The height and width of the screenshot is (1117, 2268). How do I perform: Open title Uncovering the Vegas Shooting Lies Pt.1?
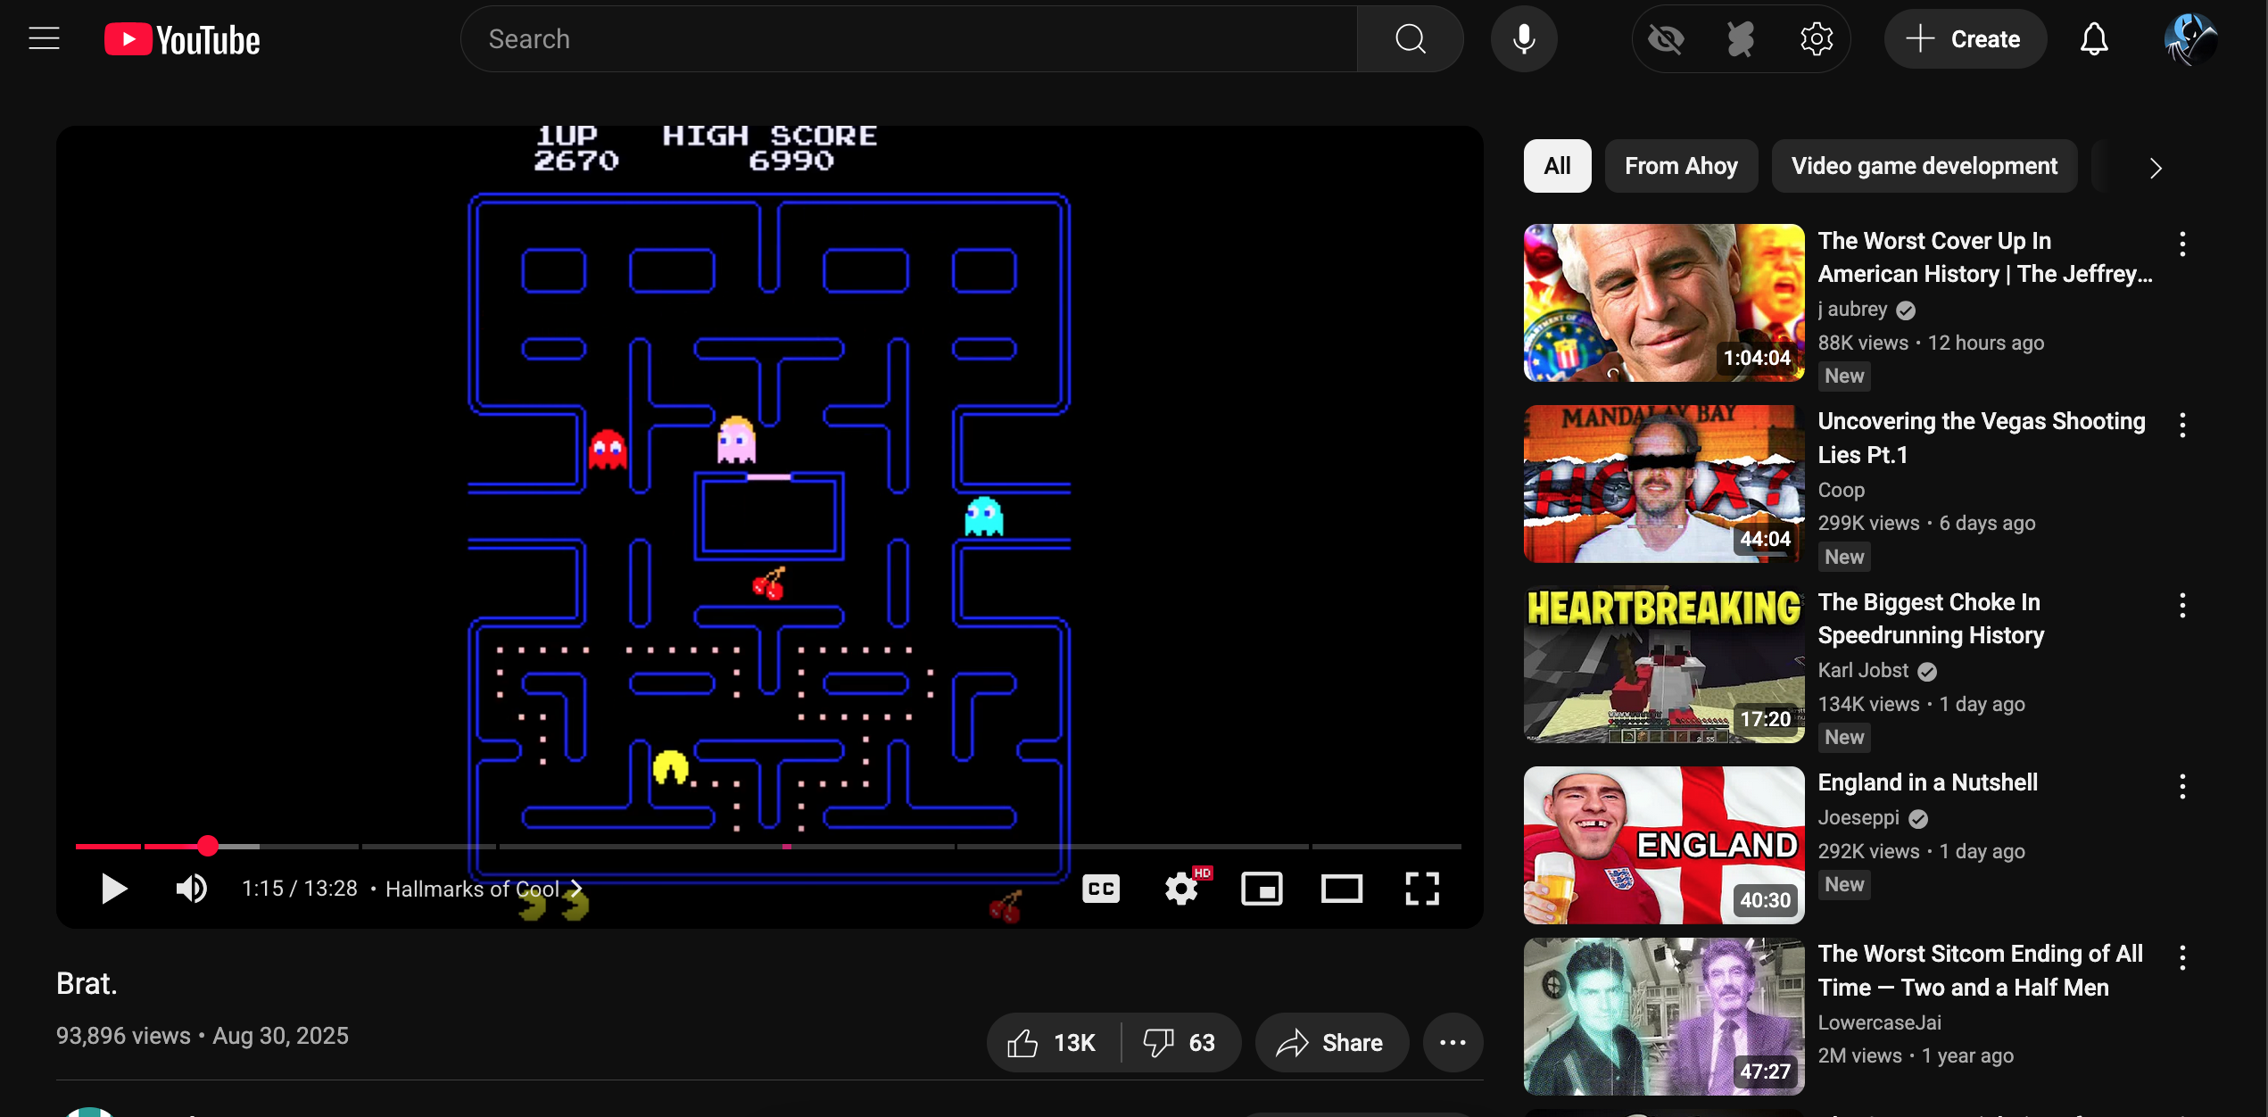pos(1982,437)
